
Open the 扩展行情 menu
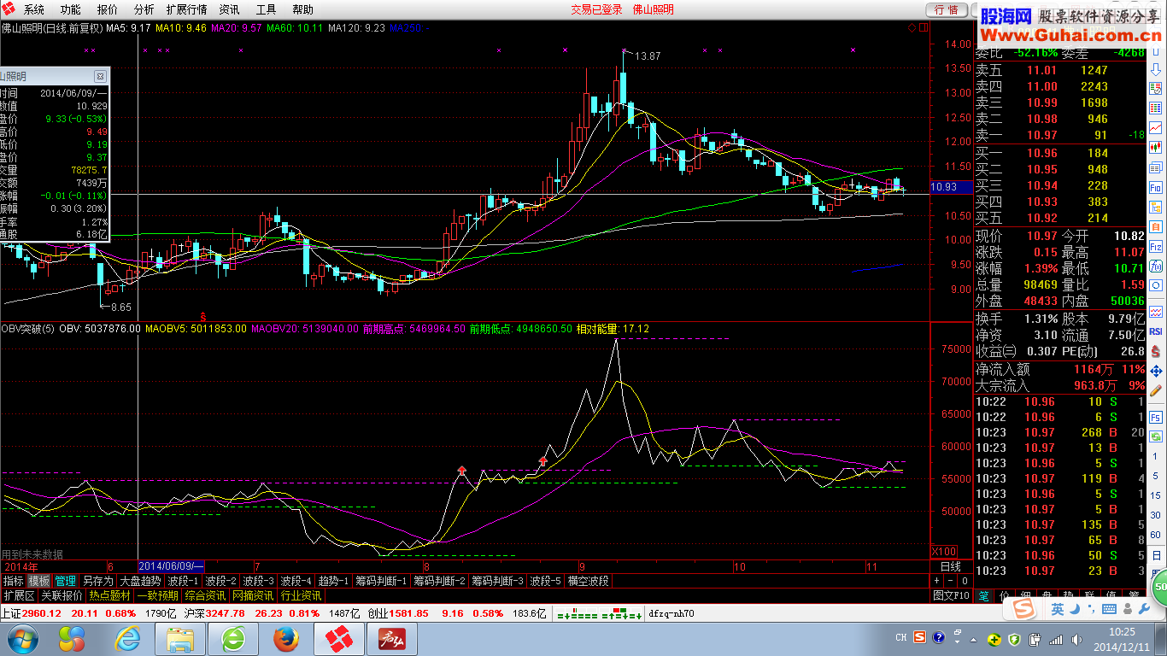186,9
